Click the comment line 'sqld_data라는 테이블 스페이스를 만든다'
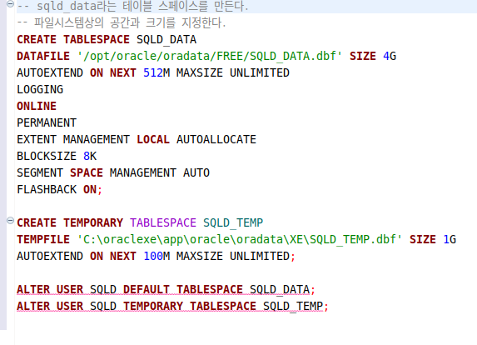This screenshot has height=345, width=477. point(132,7)
